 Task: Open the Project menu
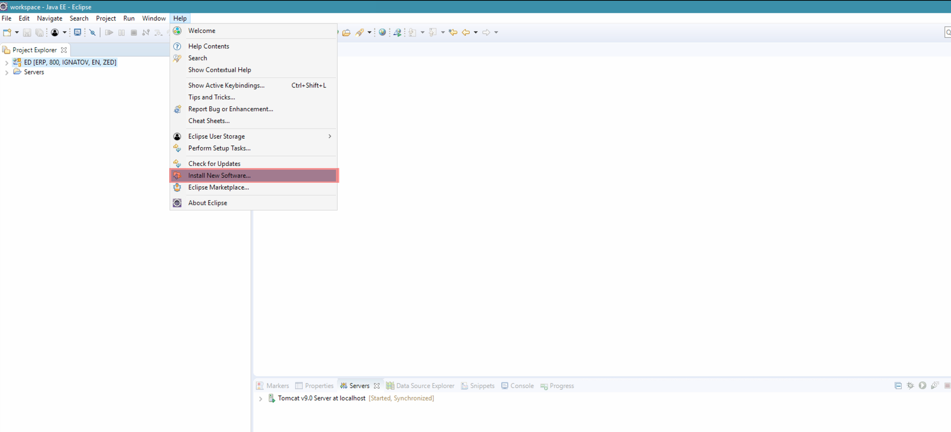[106, 18]
